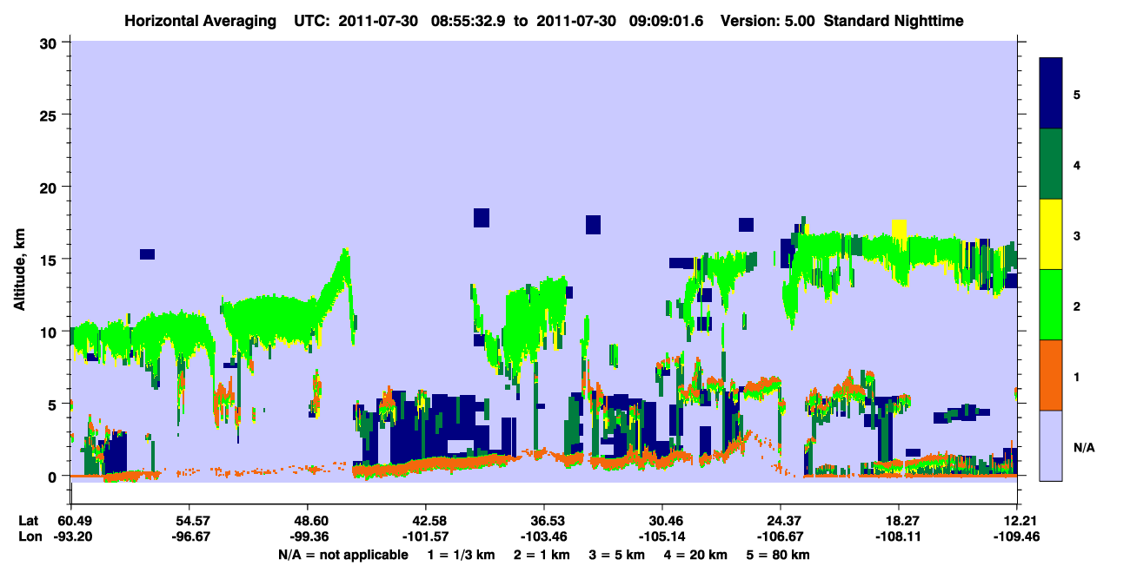This screenshot has width=1130, height=579.
Task: Click the end time '09:09:01.6' in title
Action: tap(668, 20)
